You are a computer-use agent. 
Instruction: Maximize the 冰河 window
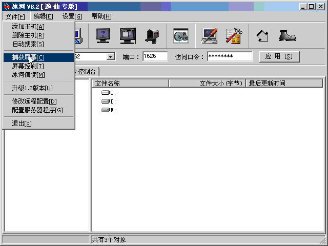click(311, 7)
